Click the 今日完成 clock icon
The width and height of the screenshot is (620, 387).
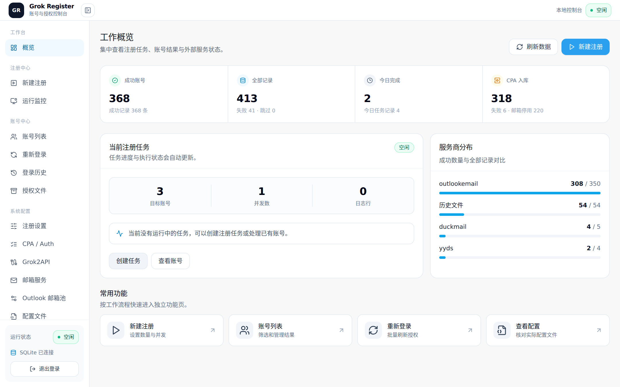point(370,81)
